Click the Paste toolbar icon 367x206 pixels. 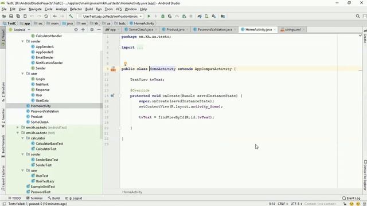(x=25, y=17)
